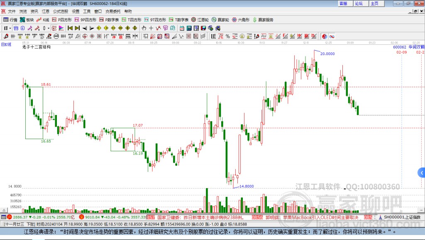Expand the candlestick style dropdown arrow
The image size is (425, 240).
pyautogui.click(x=49, y=28)
